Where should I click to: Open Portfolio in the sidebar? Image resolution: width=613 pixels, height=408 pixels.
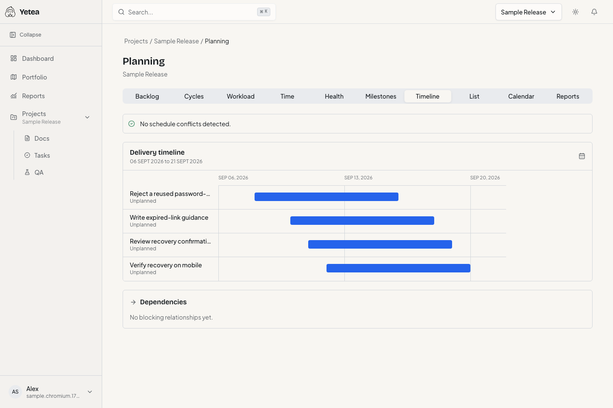pos(51,77)
